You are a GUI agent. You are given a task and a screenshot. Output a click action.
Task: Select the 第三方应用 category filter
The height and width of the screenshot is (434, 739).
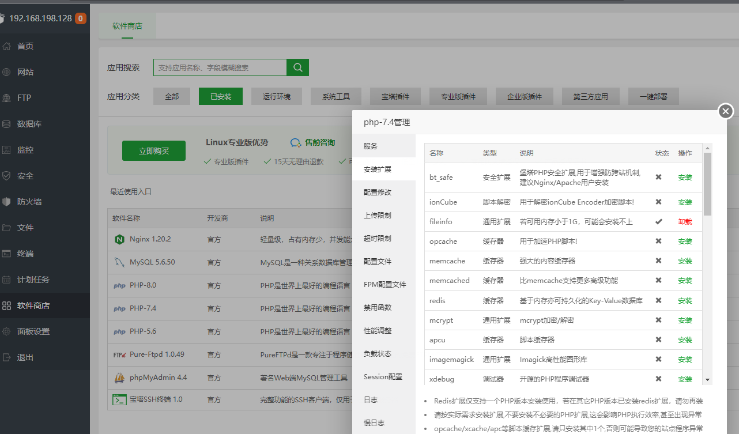coord(591,96)
